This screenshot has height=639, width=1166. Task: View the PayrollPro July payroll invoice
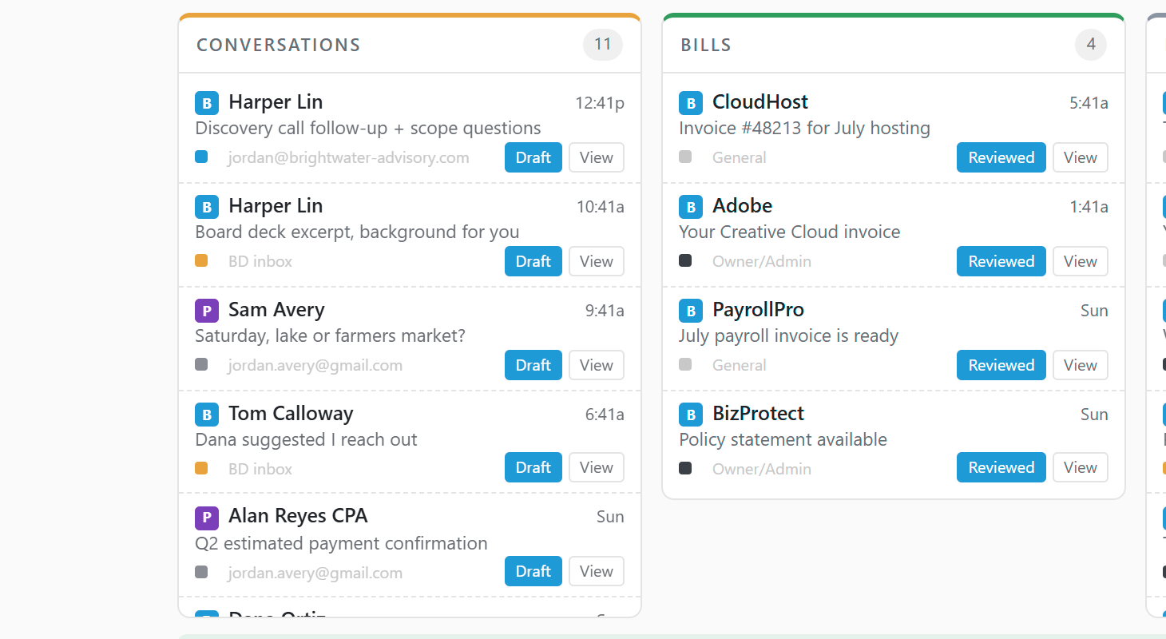(1081, 365)
